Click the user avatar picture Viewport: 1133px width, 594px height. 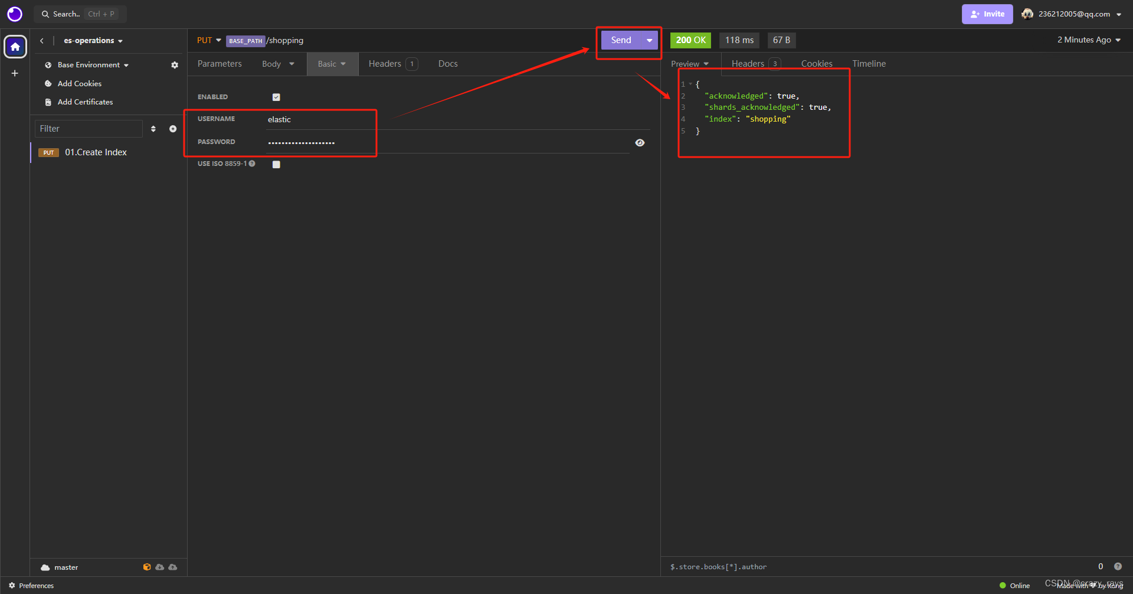point(1027,14)
